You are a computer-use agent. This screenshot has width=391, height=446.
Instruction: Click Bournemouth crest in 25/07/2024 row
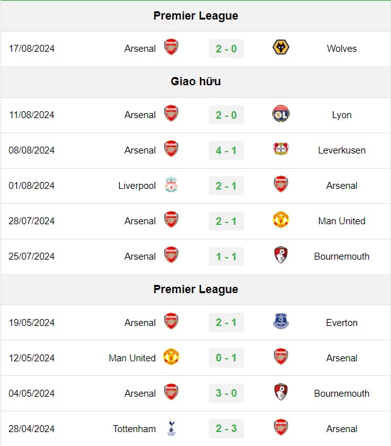(x=281, y=255)
